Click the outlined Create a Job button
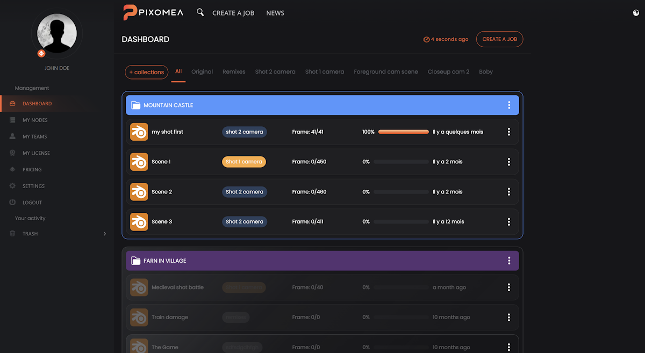This screenshot has height=353, width=645. click(499, 39)
